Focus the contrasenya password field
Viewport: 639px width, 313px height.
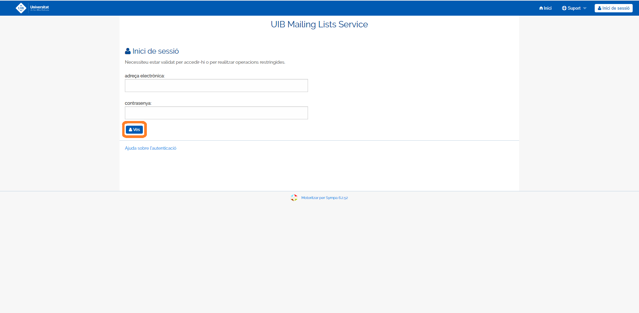pos(216,113)
